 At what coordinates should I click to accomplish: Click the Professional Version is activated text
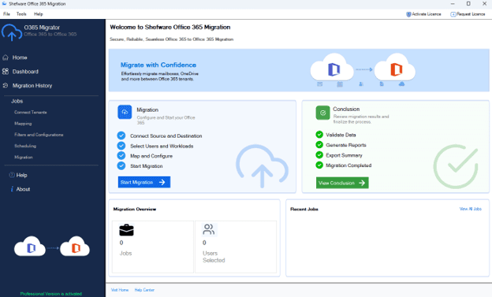pyautogui.click(x=50, y=294)
